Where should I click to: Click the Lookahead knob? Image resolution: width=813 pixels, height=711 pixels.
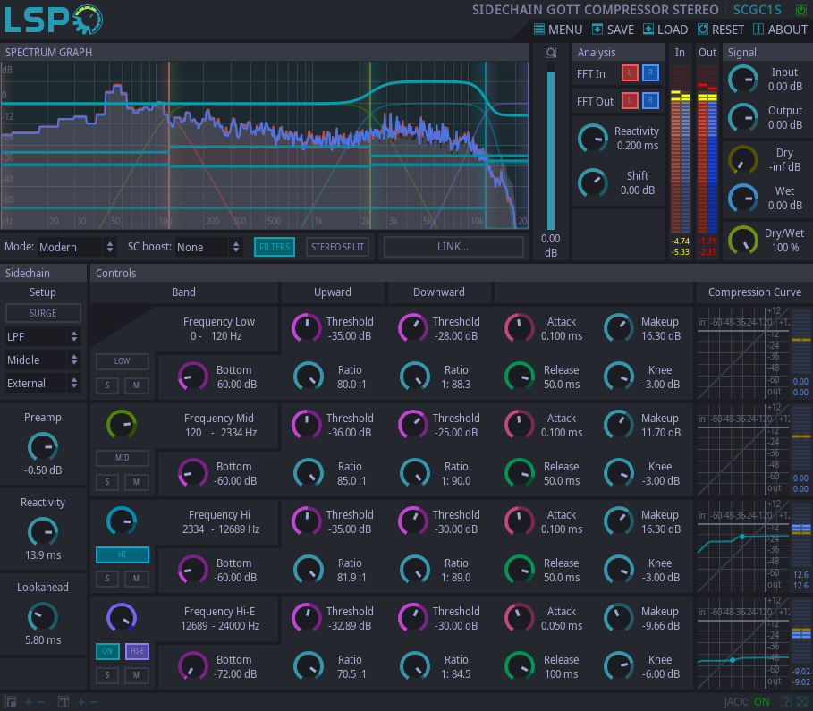tap(43, 617)
